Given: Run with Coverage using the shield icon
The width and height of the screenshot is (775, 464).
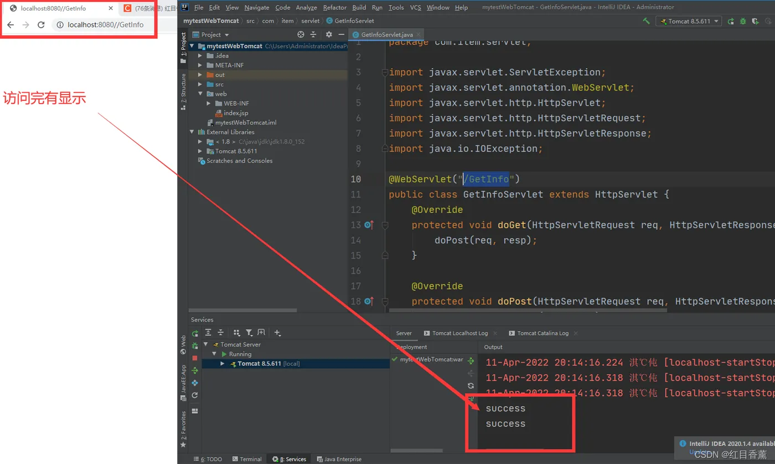Looking at the screenshot, I should [756, 21].
